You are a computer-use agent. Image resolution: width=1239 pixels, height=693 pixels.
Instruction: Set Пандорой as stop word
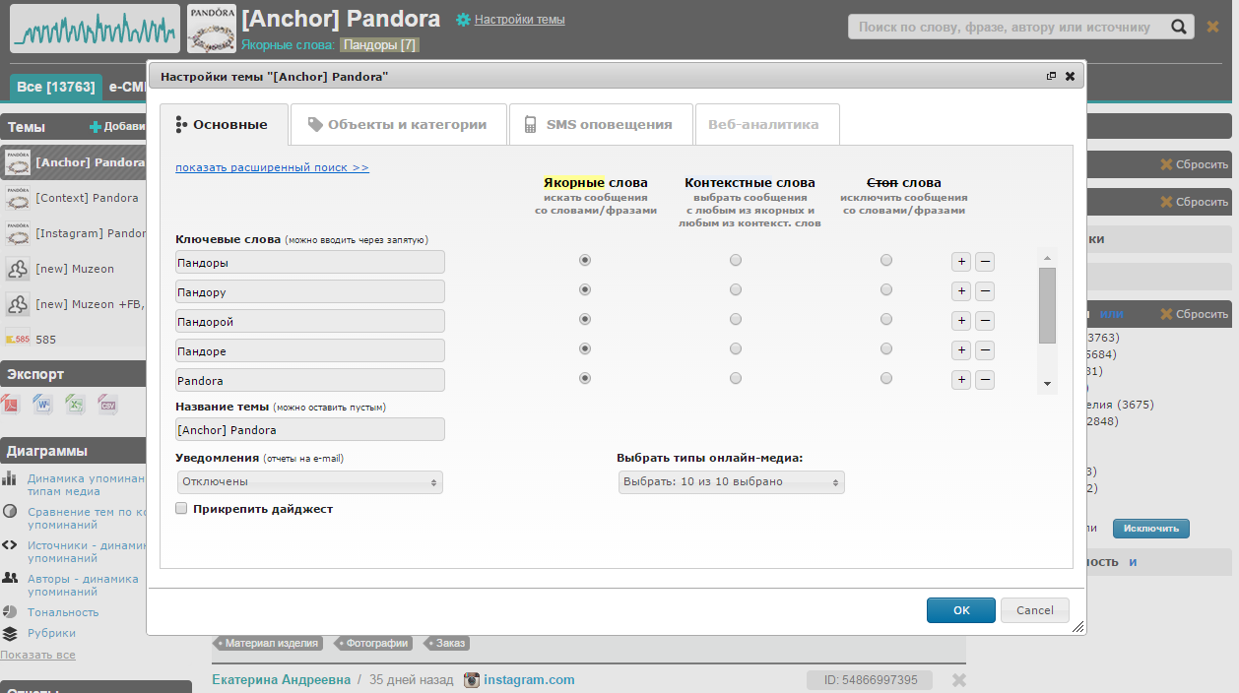pyautogui.click(x=886, y=320)
